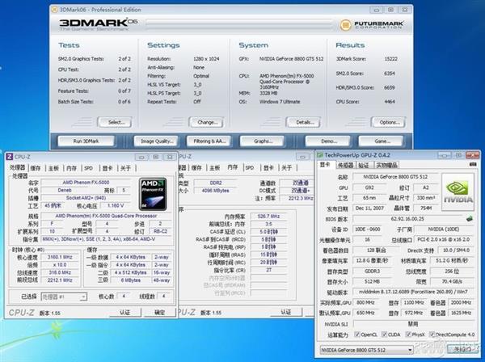This screenshot has height=362, width=485.
Task: Click the 3DMark Score value 15222
Action: coord(390,59)
